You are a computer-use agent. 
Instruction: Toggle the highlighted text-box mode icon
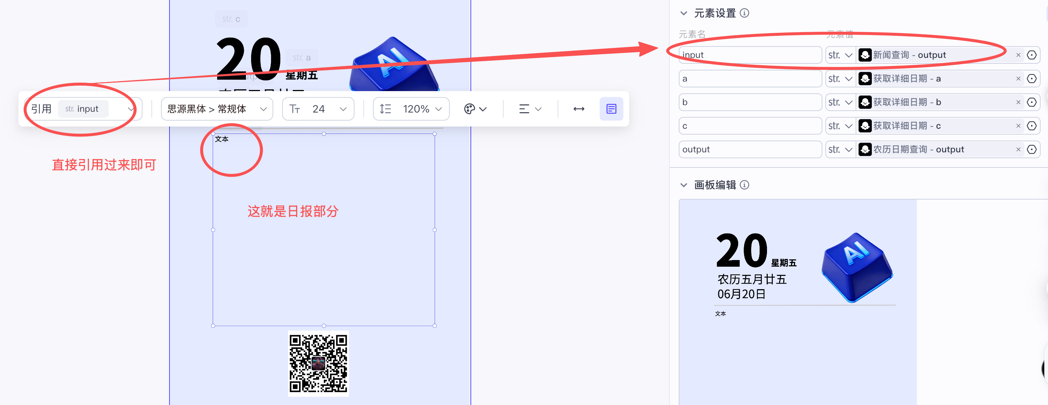tap(611, 109)
